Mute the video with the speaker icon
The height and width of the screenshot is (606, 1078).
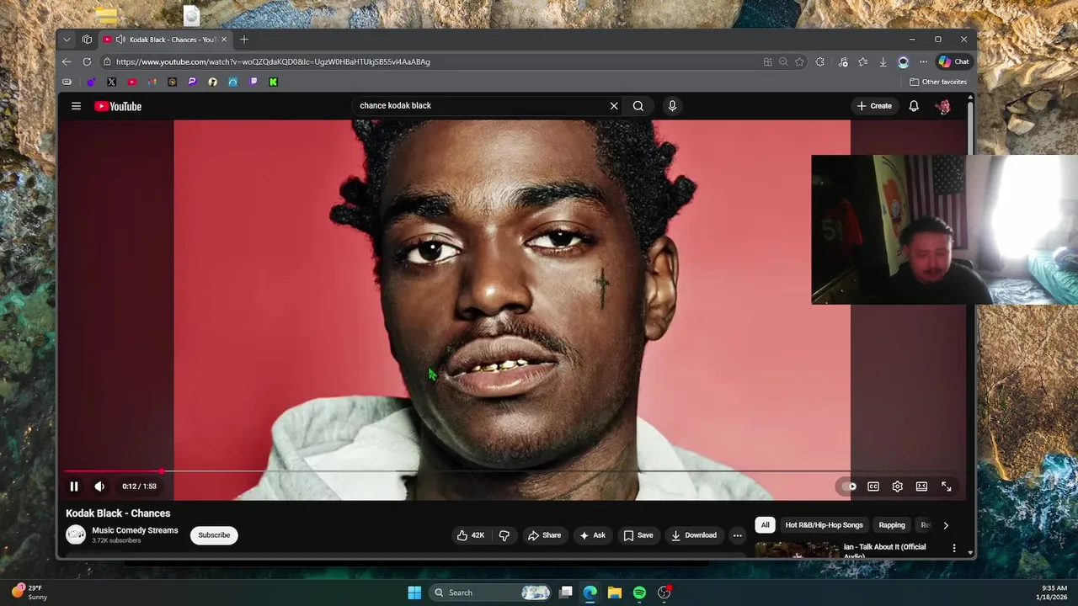pos(99,486)
